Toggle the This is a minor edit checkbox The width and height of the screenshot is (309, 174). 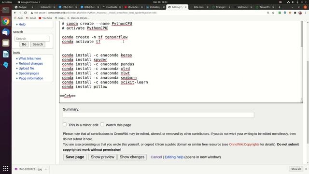click(x=65, y=124)
